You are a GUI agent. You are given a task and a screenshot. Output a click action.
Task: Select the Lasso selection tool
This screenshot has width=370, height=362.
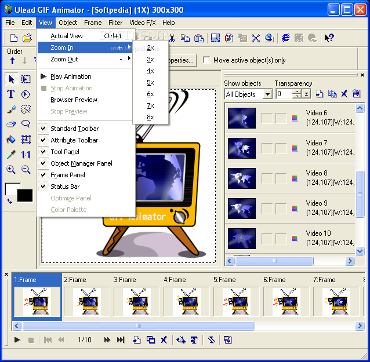pyautogui.click(x=26, y=124)
